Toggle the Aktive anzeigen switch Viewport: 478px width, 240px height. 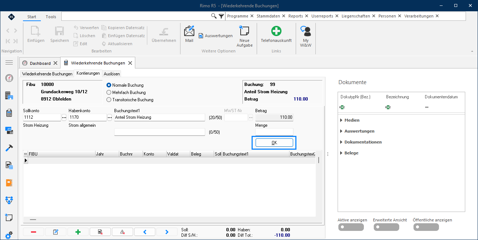tap(351, 227)
